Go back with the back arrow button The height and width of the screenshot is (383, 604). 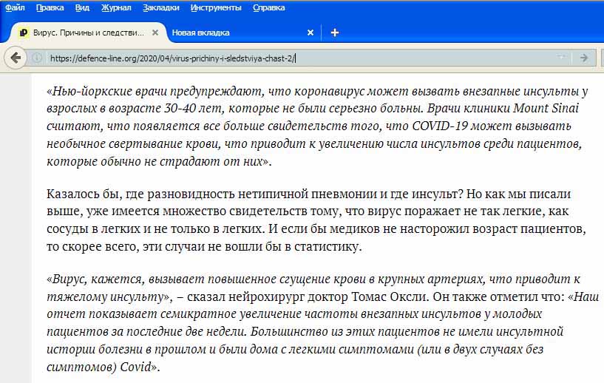coord(16,58)
